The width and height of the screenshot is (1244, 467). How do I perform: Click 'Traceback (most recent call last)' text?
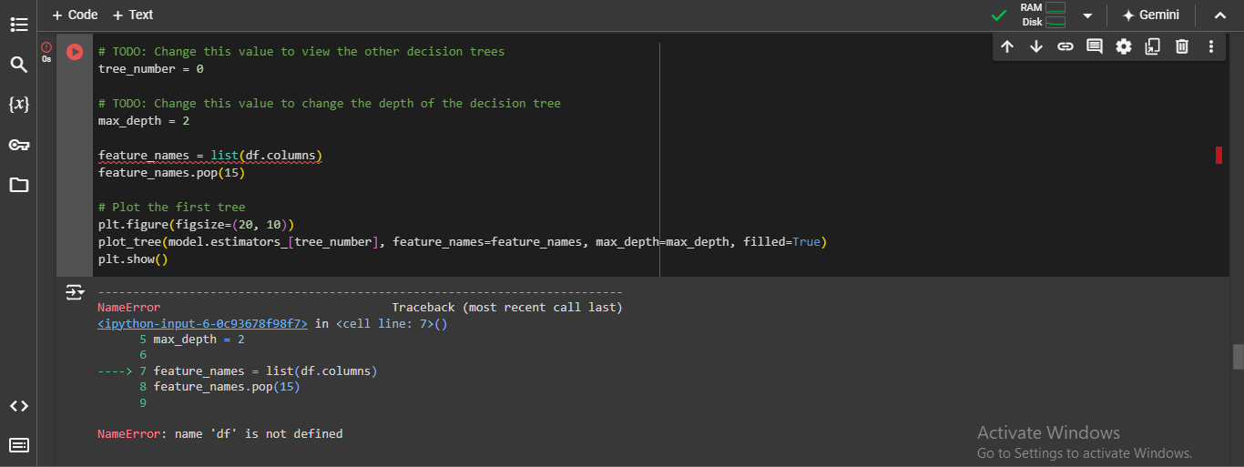coord(507,308)
